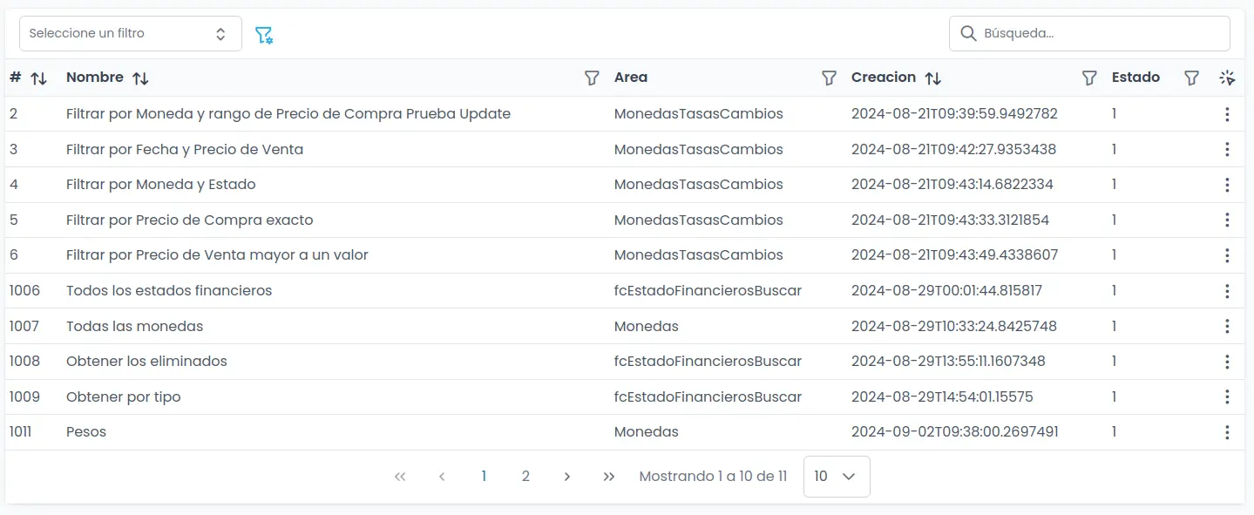Go to page 2 of results
This screenshot has height=515, width=1254.
[x=525, y=477]
